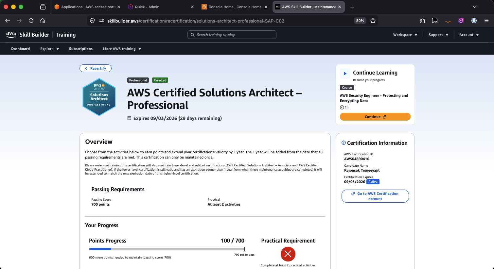
Task: Open the browser tab manager icon
Action: coord(43,7)
